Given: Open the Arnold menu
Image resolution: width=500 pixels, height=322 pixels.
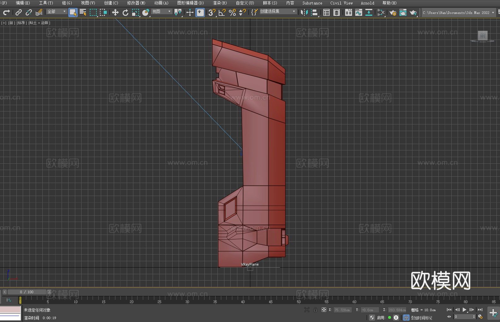Looking at the screenshot, I should click(x=367, y=3).
